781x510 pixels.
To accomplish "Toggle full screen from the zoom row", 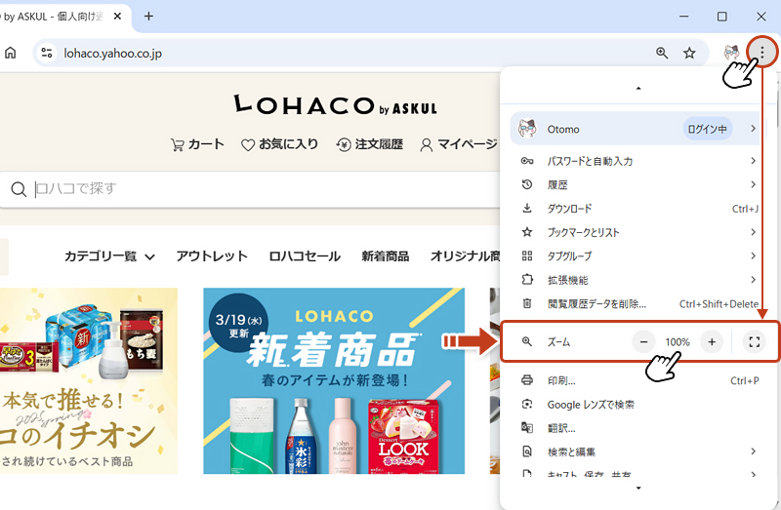I will pyautogui.click(x=754, y=342).
